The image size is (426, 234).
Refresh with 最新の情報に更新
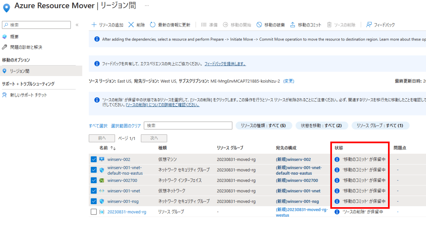(170, 25)
